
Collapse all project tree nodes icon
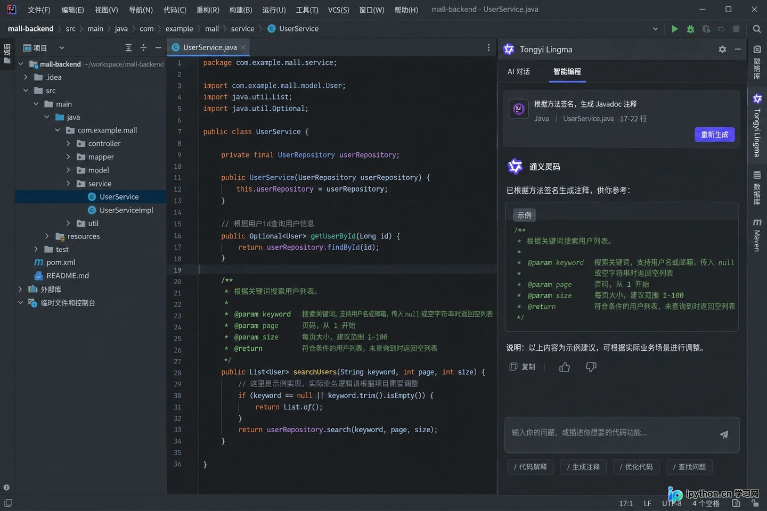click(x=143, y=48)
